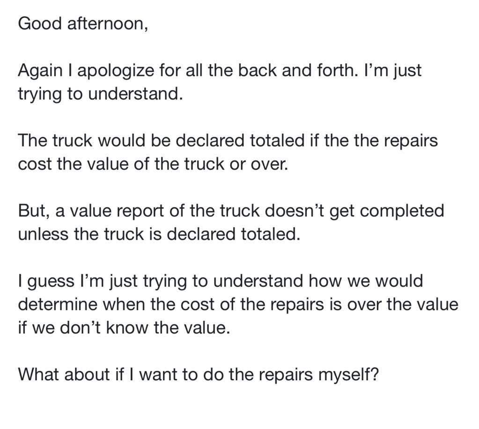
Task: Click the words 'how we would'
Action: point(366,281)
